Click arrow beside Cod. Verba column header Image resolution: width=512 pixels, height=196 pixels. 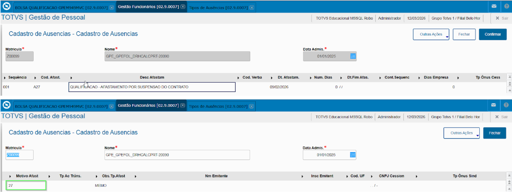click(239, 77)
